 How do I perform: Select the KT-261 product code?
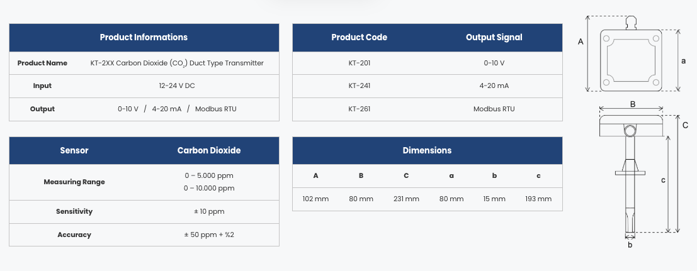click(359, 109)
